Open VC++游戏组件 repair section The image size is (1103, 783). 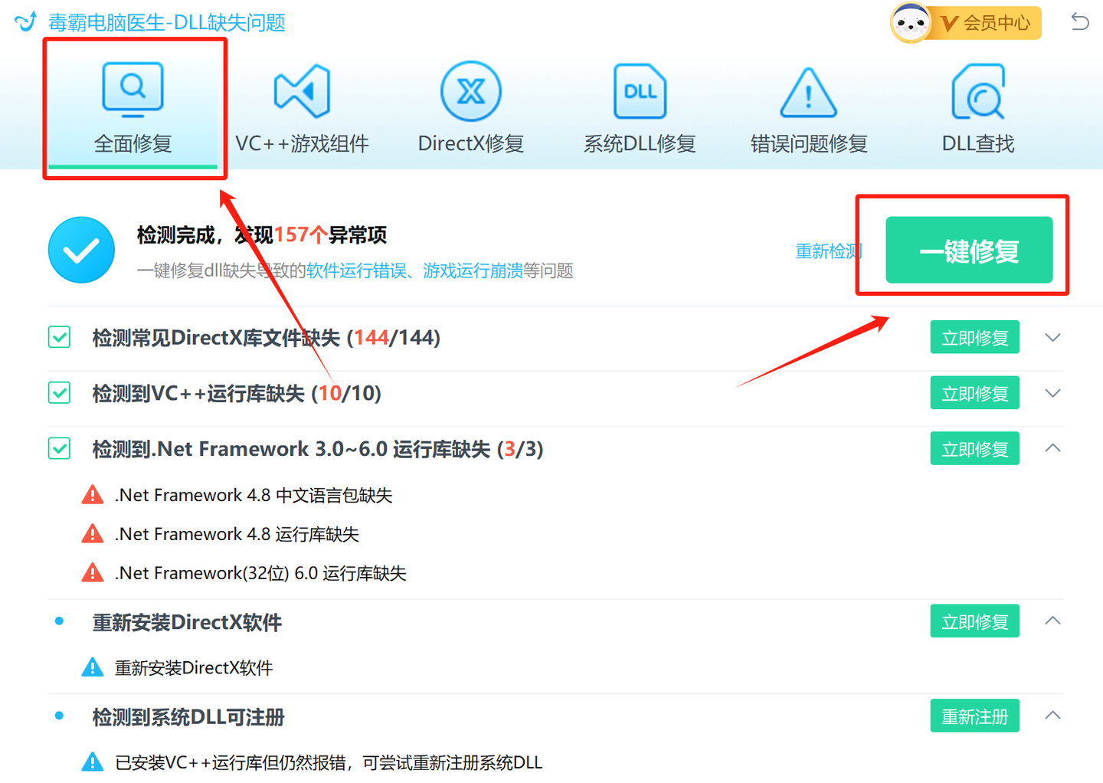[302, 107]
